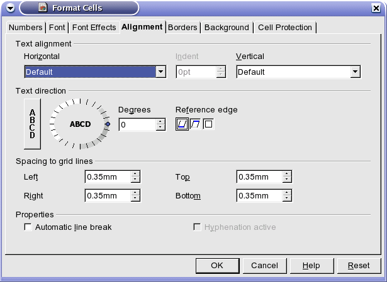Open the Horizontal alignment dropdown

[x=161, y=72]
